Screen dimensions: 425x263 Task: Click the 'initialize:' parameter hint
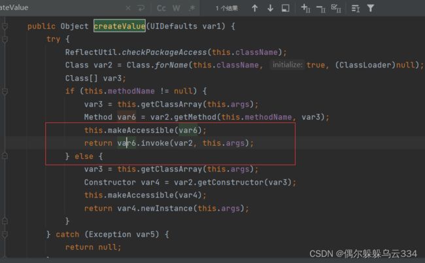pyautogui.click(x=287, y=65)
